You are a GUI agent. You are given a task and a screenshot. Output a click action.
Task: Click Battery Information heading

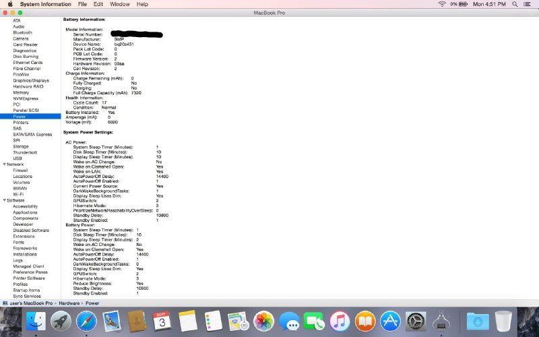(84, 20)
